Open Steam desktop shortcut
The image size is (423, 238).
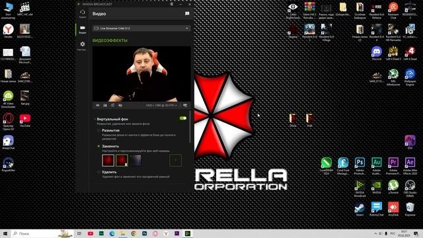tap(360, 209)
